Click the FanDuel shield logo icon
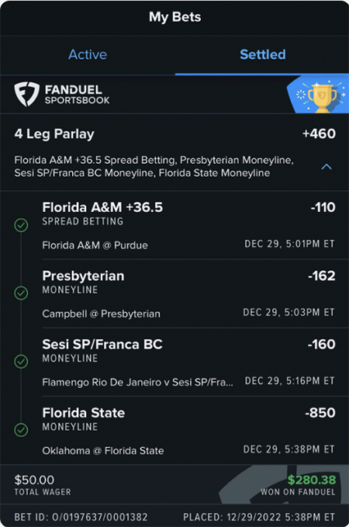The width and height of the screenshot is (349, 527). pyautogui.click(x=26, y=94)
